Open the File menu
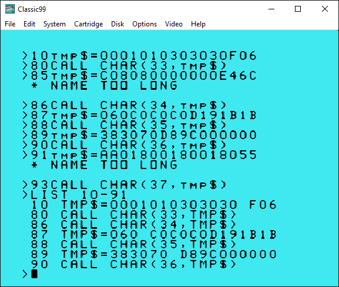Screen dimensions: 339x287 [x=10, y=24]
